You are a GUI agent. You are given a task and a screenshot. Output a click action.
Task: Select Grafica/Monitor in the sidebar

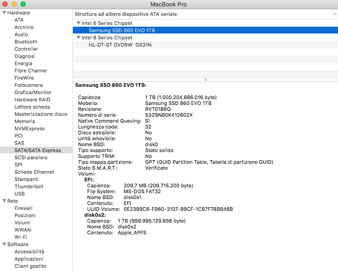[x=33, y=92]
